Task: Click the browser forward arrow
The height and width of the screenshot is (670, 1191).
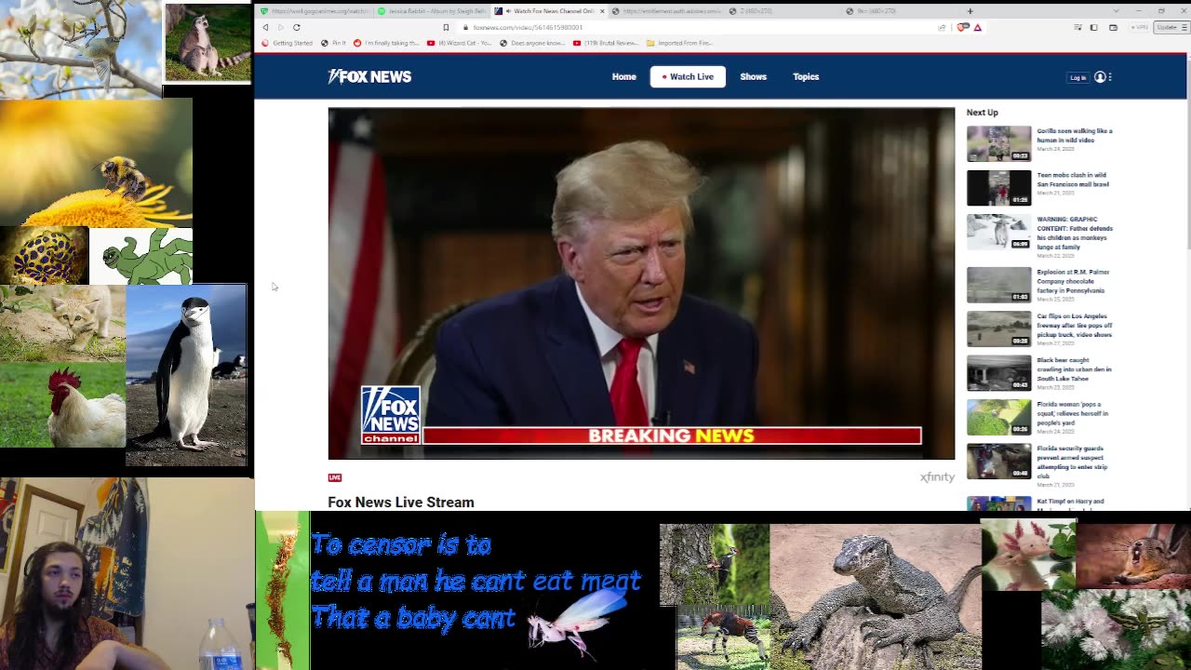Action: [280, 27]
